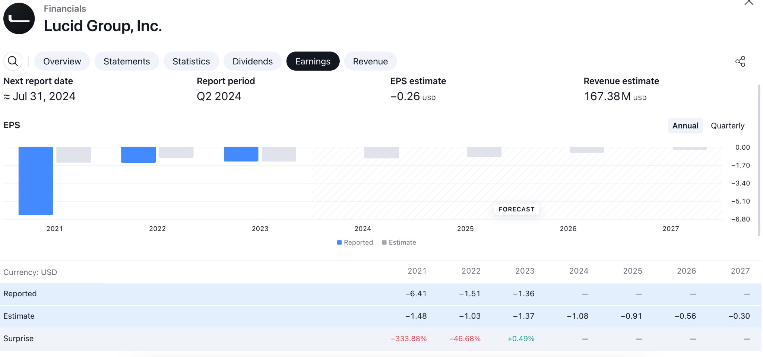
Task: Go to the Dividends tab
Action: 253,61
